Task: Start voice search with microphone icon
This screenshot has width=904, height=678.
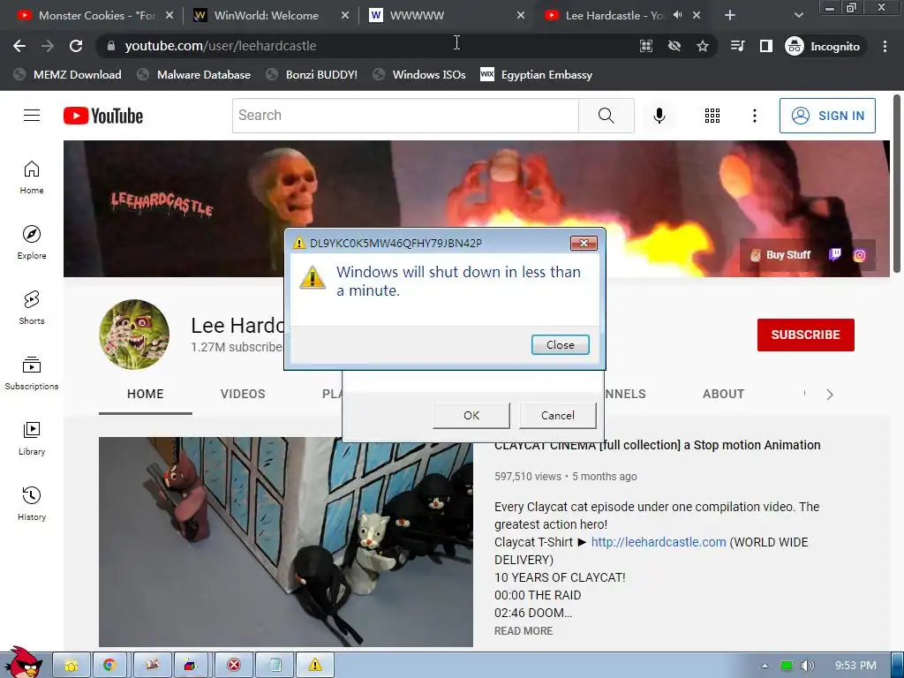Action: coord(659,116)
